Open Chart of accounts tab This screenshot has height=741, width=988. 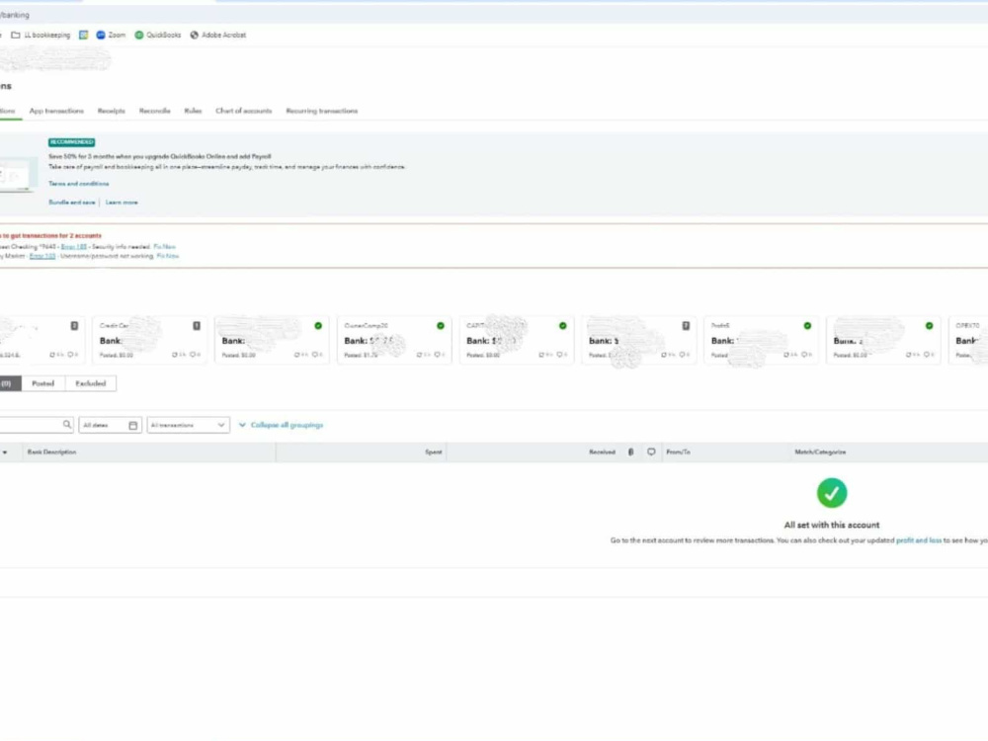pos(244,111)
